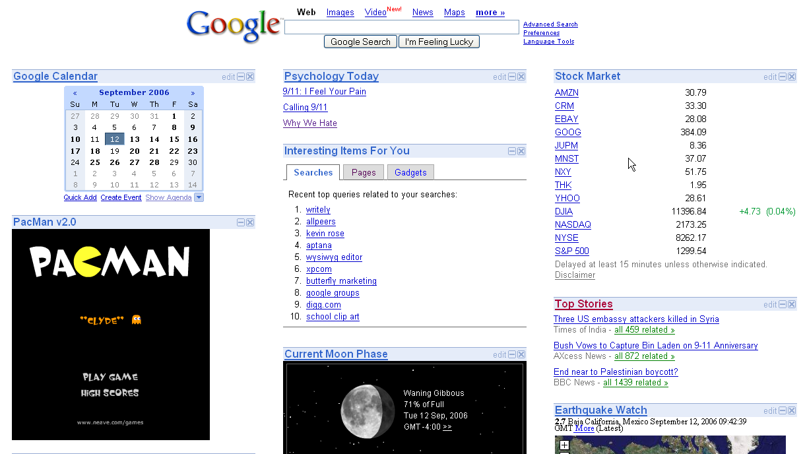Edit the Stock Market gadget settings
Screen dimensions: 805x454
771,77
